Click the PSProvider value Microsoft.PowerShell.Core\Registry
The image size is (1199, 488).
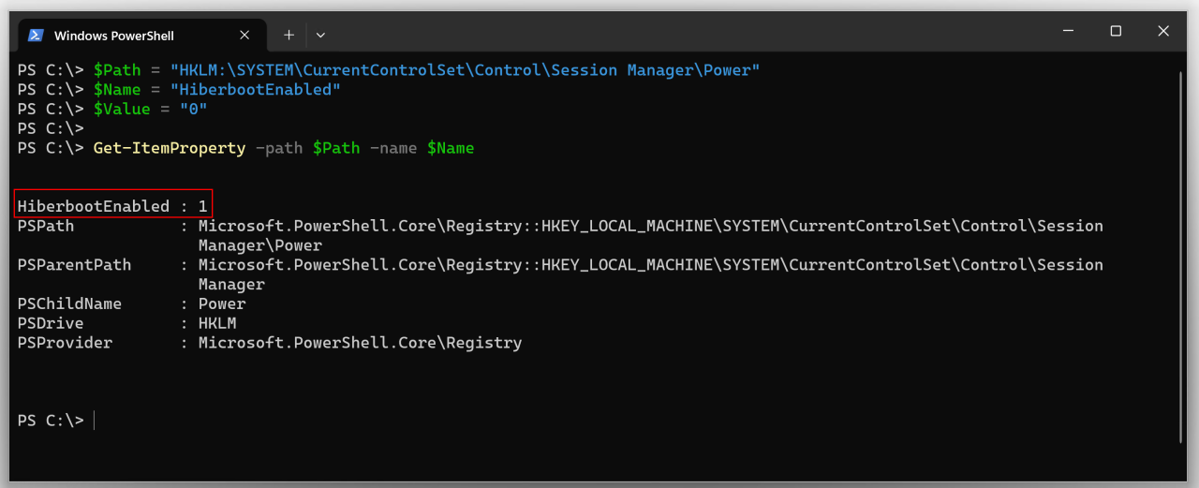click(x=360, y=343)
